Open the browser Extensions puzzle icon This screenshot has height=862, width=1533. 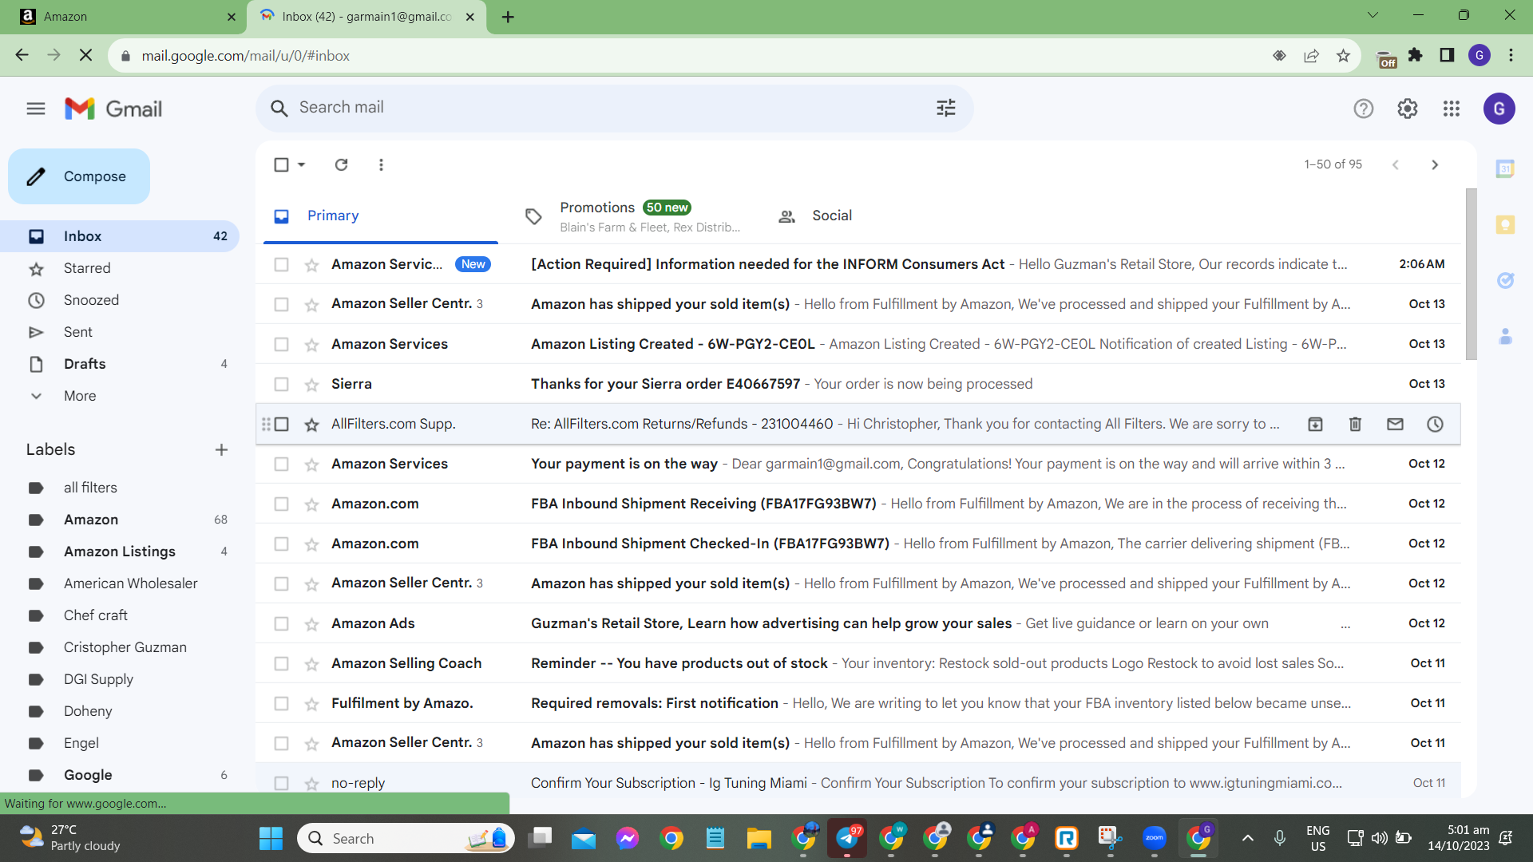tap(1416, 55)
